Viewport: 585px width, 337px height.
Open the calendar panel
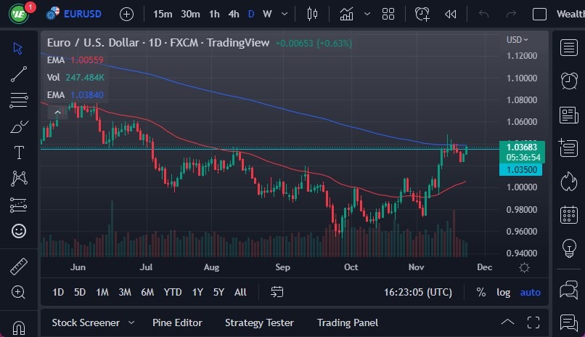click(x=569, y=214)
